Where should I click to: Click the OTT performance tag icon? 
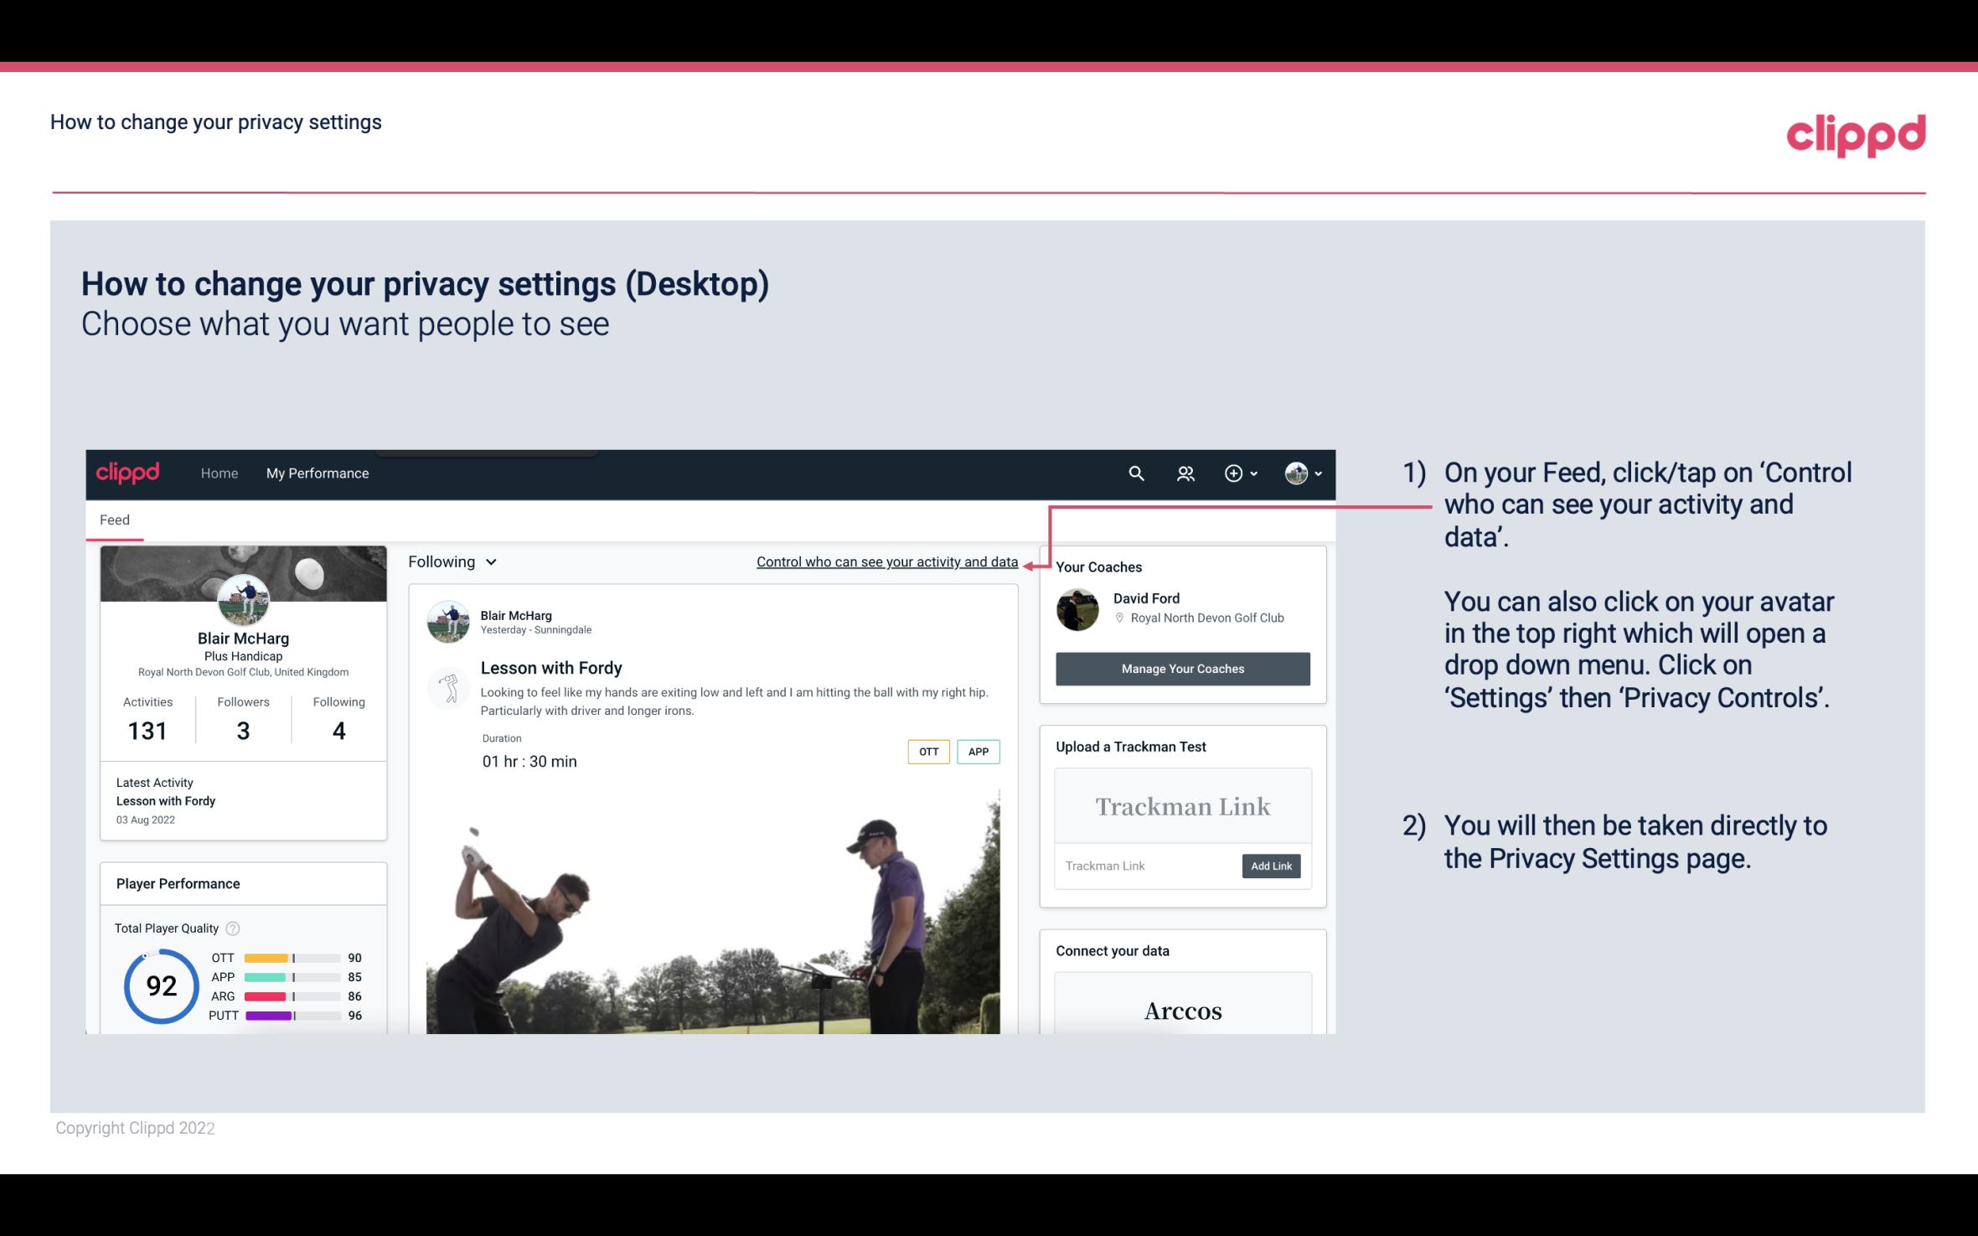[927, 751]
